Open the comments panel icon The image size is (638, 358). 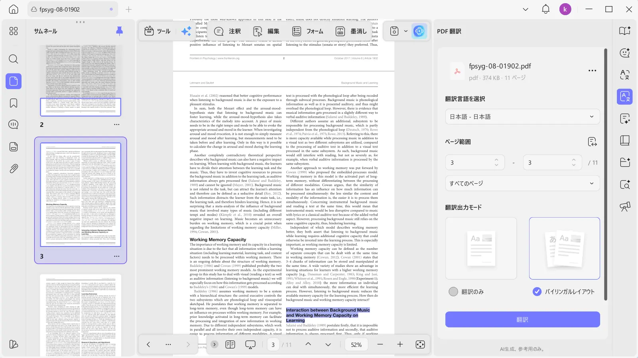point(14,125)
